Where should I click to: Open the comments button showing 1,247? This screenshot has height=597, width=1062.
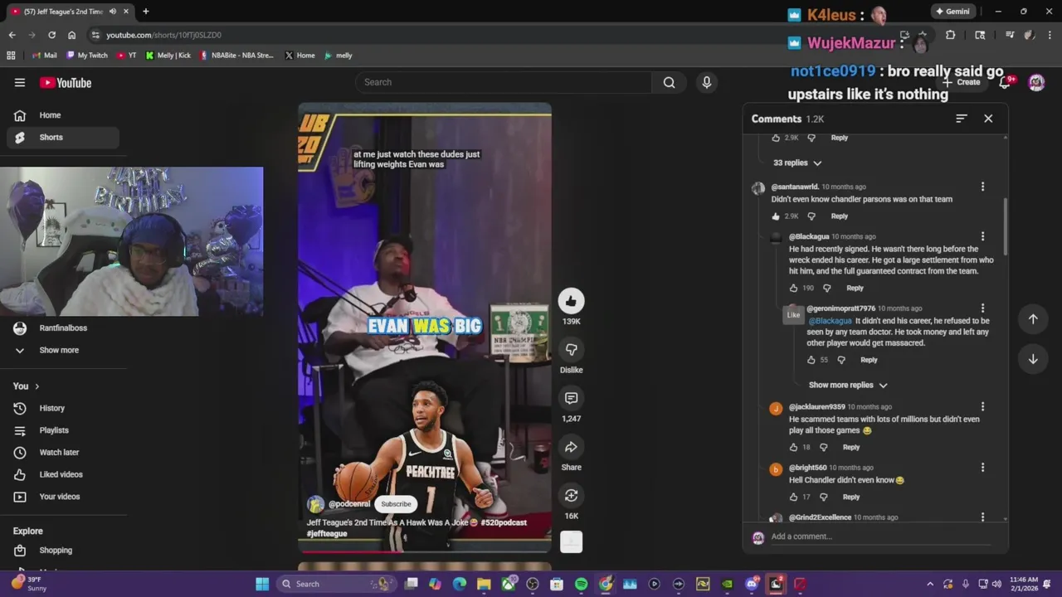571,398
